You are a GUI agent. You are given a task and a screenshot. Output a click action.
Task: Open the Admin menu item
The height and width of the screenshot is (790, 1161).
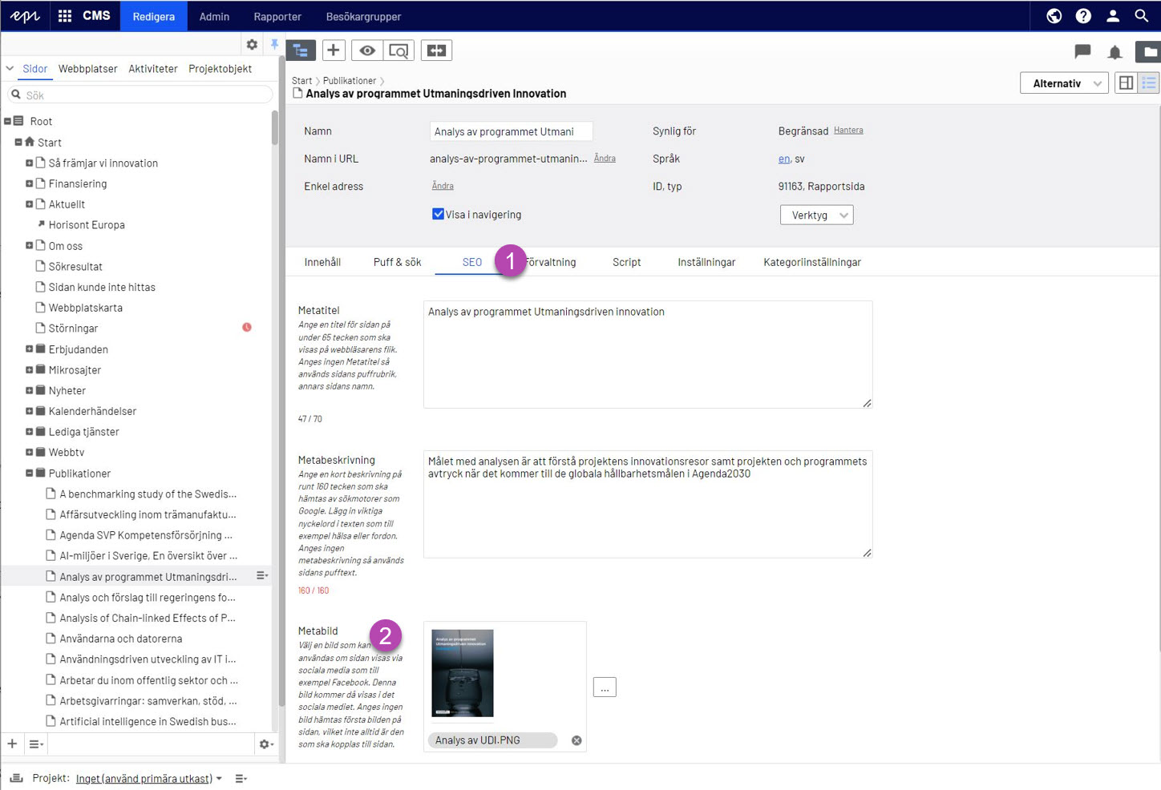click(x=214, y=16)
